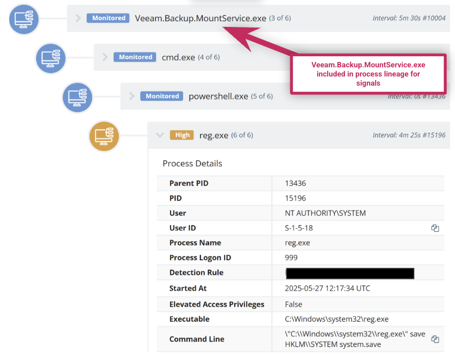The height and width of the screenshot is (355, 455).
Task: Click the (3 of 6) counter text
Action: [x=280, y=18]
